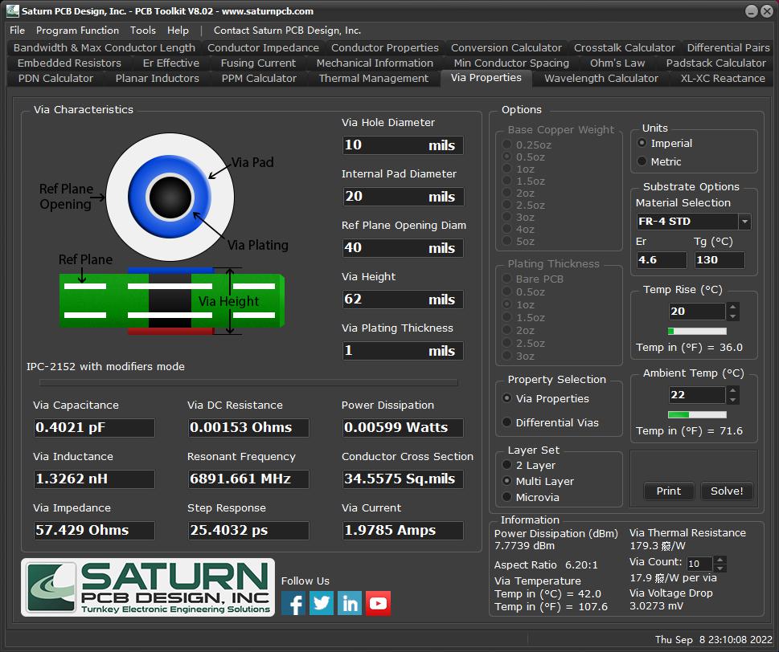779x652 pixels.
Task: Select Metric units
Action: coord(660,161)
